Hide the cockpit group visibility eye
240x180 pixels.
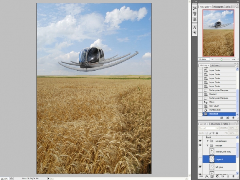click(x=200, y=145)
